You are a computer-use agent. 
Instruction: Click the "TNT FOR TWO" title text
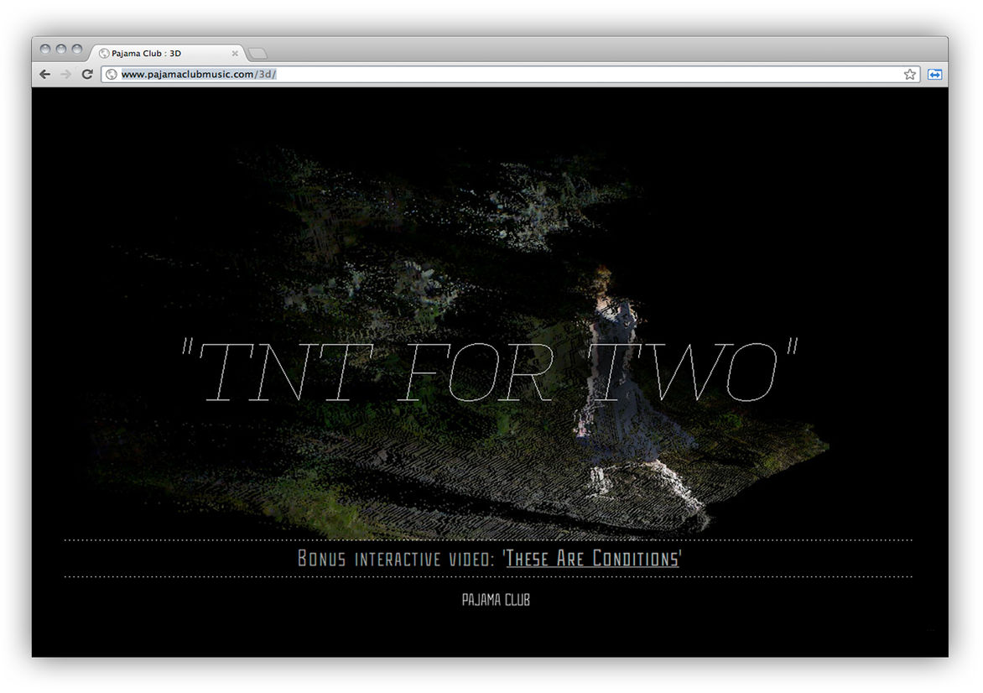489,370
